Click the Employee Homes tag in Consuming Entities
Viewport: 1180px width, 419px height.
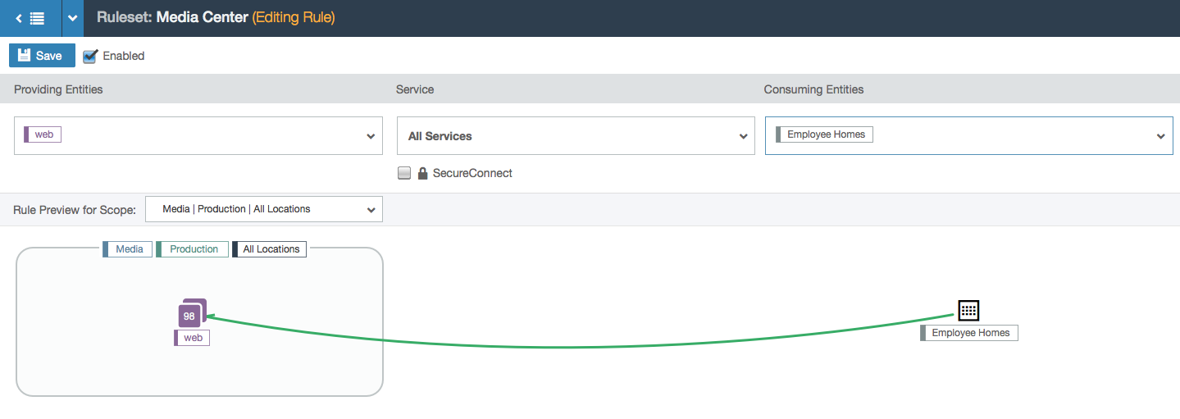[824, 134]
